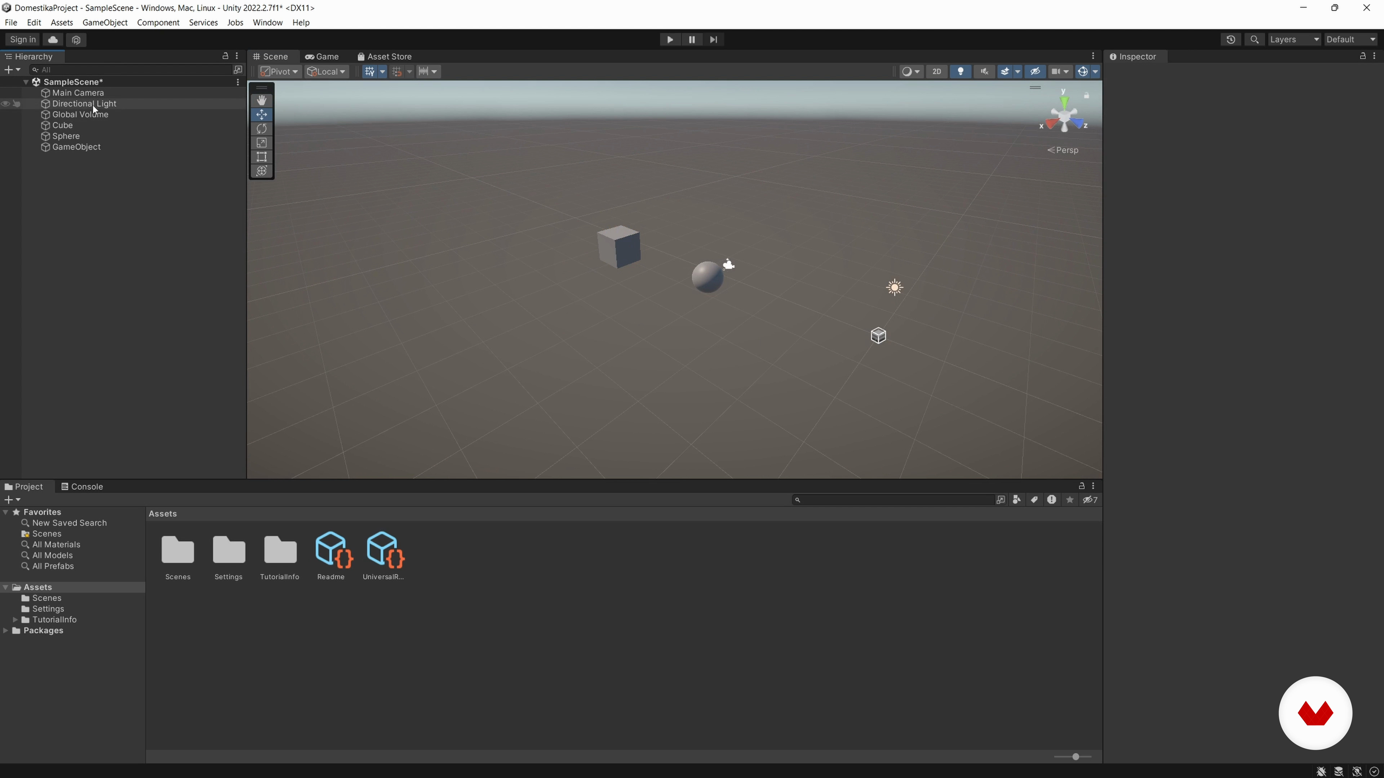The height and width of the screenshot is (778, 1384).
Task: Open the Gizmos dropdown arrow
Action: [x=1096, y=71]
